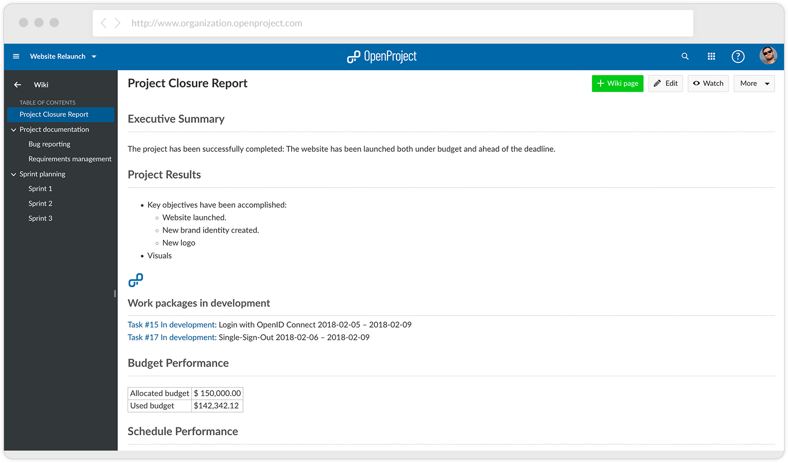The width and height of the screenshot is (788, 463).
Task: Open the More actions dropdown
Action: pos(754,83)
